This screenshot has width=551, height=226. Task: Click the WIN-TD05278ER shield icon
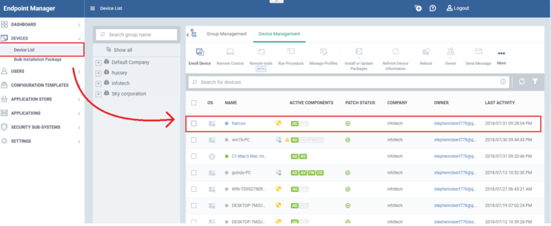278,189
